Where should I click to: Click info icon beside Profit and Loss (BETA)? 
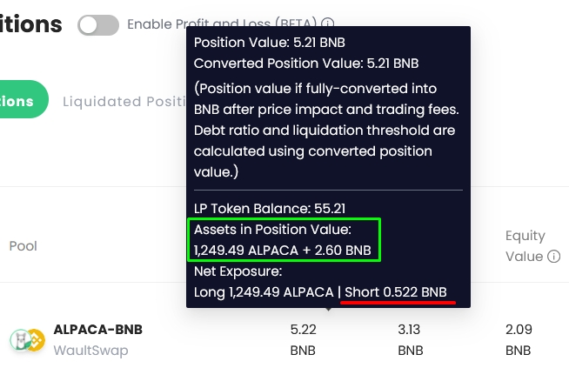[x=328, y=24]
